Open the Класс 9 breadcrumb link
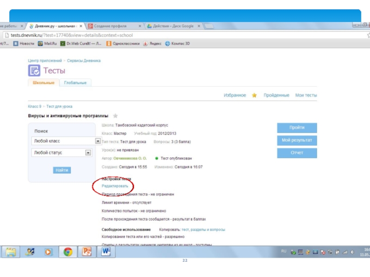The height and width of the screenshot is (277, 370). (35, 107)
